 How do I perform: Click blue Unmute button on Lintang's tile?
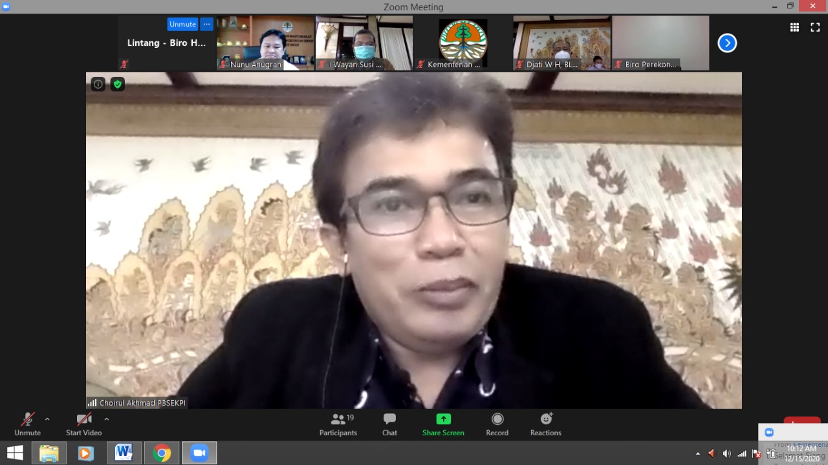click(182, 24)
